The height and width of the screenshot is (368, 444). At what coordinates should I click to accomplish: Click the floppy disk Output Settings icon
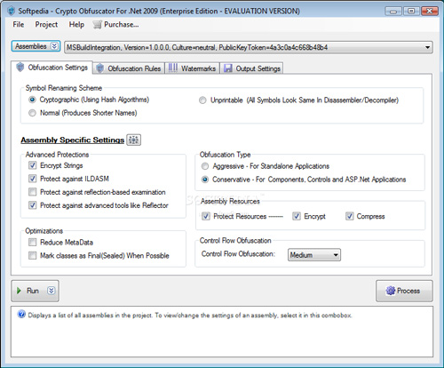pyautogui.click(x=227, y=68)
